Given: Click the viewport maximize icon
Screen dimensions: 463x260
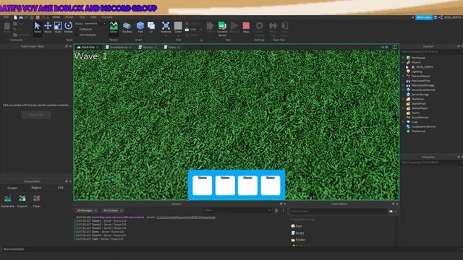Looking at the screenshot, I should [395, 47].
